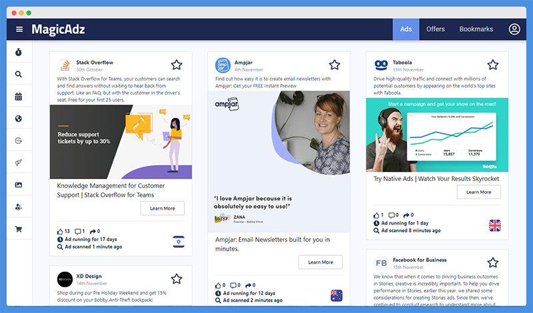Click the Ampjar logo avatar

(223, 65)
